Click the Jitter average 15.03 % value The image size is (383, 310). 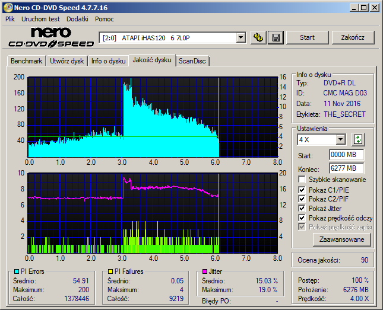click(x=267, y=281)
